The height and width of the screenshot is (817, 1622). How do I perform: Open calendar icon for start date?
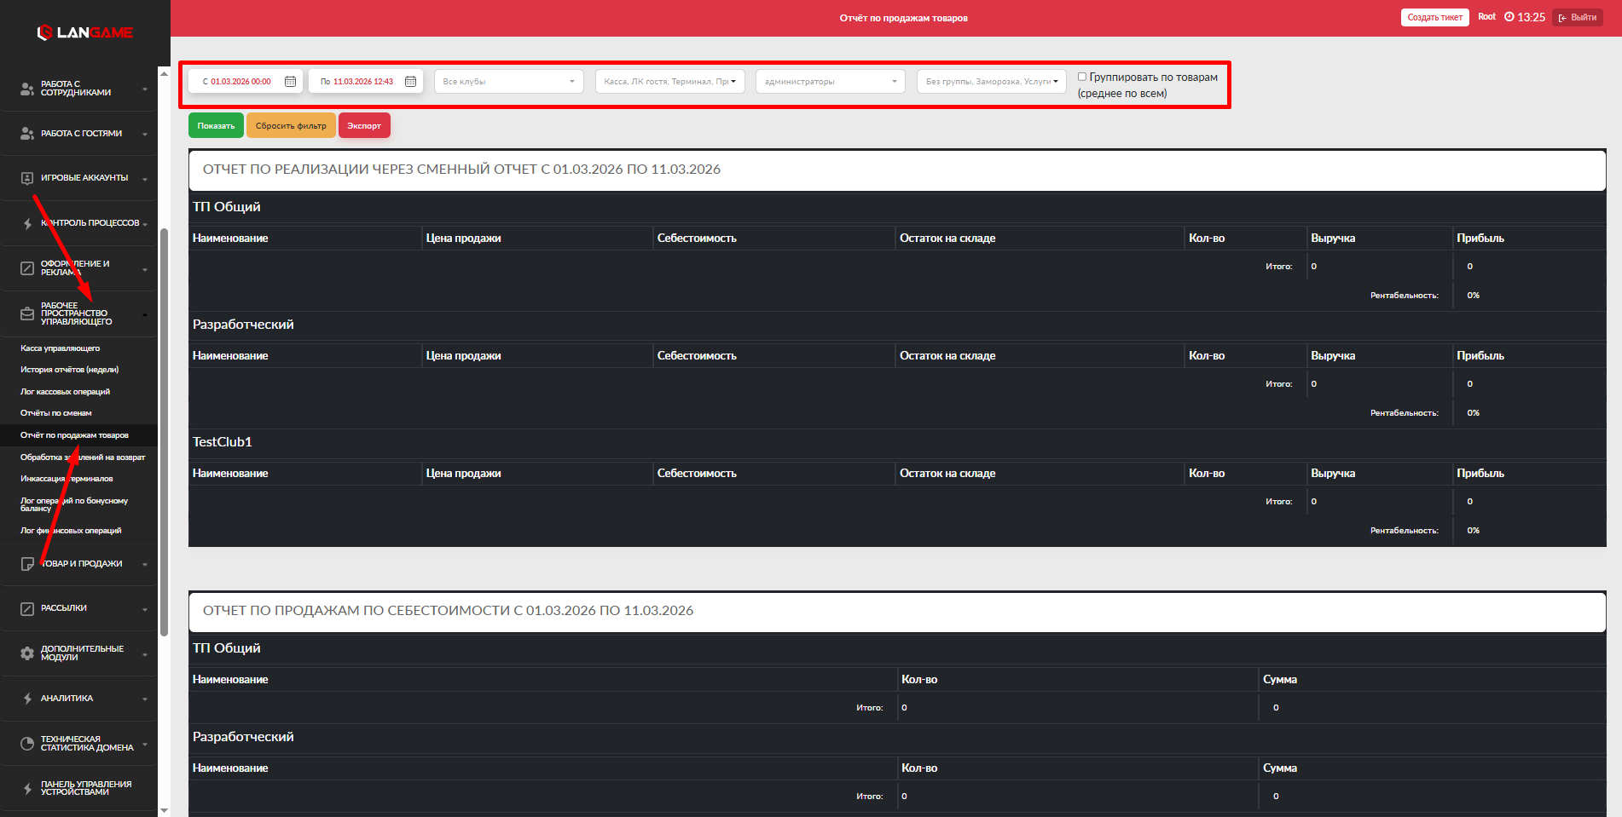290,82
